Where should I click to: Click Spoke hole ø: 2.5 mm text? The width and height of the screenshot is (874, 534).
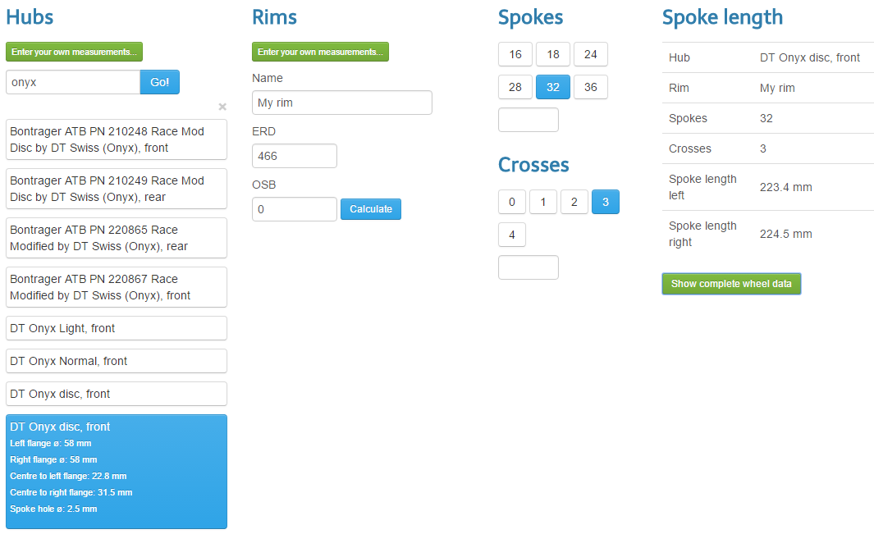[x=53, y=509]
